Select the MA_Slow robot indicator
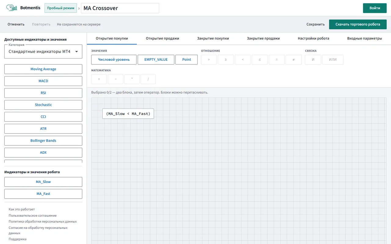Viewport: 391px width, 244px height. 43,182
